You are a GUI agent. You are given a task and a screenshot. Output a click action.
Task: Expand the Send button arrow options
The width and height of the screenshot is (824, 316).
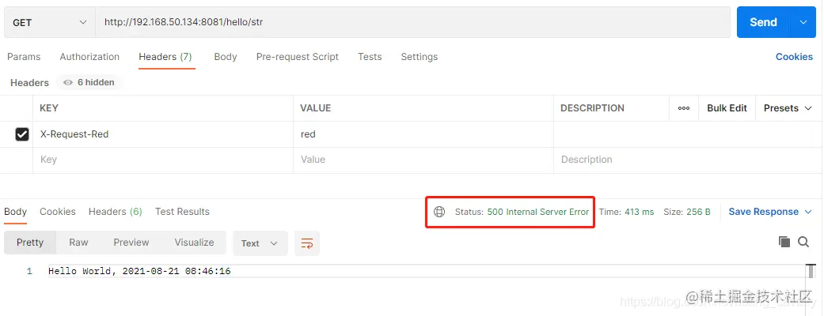(x=803, y=22)
